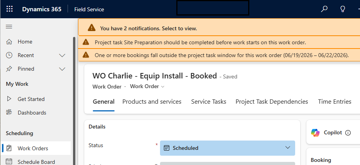This screenshot has height=165, width=360.
Task: Open the app launcher waffle grid
Action: 9,9
